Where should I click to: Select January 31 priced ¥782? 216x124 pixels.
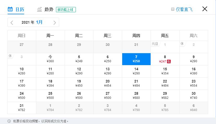pos(22,108)
